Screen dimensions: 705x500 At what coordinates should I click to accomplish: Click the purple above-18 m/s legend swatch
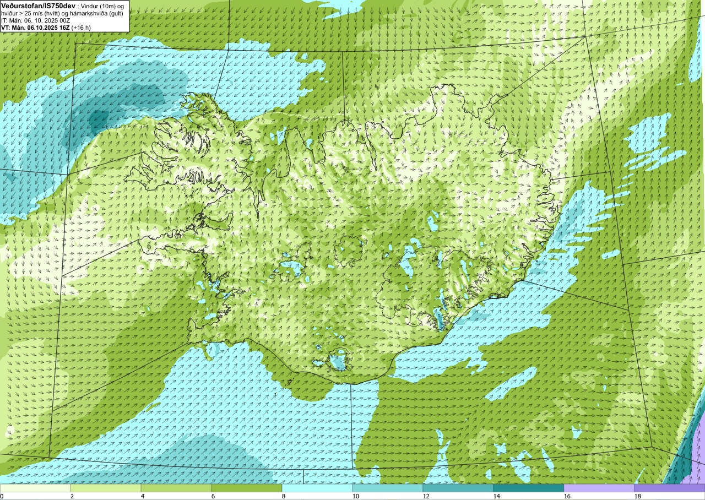coord(670,488)
